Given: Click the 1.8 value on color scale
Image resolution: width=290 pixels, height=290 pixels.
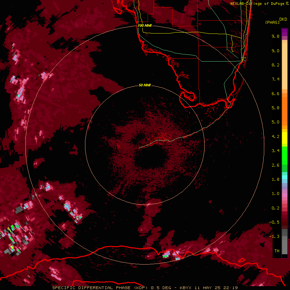Looking at the screenshot, I should click(275, 179).
